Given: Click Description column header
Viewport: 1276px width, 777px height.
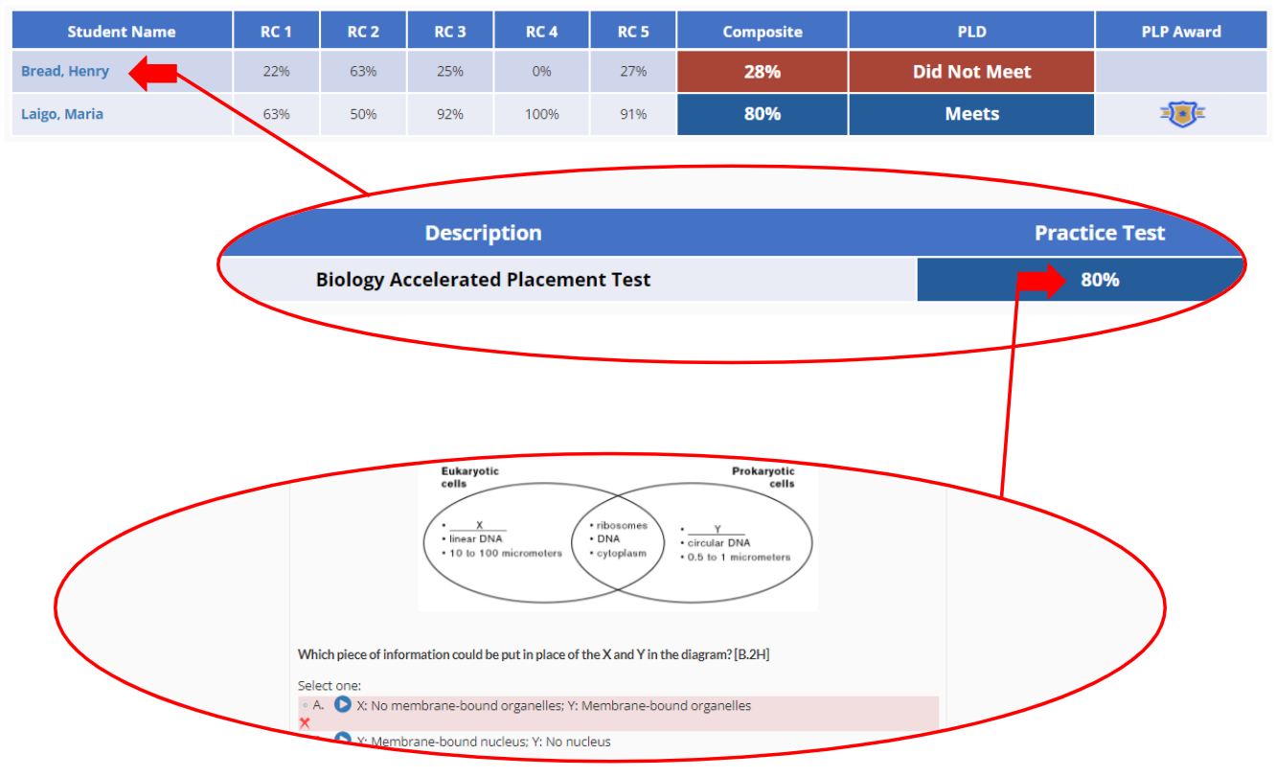Looking at the screenshot, I should tap(483, 233).
